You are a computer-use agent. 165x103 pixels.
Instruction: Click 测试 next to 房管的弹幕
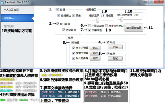click(x=95, y=53)
